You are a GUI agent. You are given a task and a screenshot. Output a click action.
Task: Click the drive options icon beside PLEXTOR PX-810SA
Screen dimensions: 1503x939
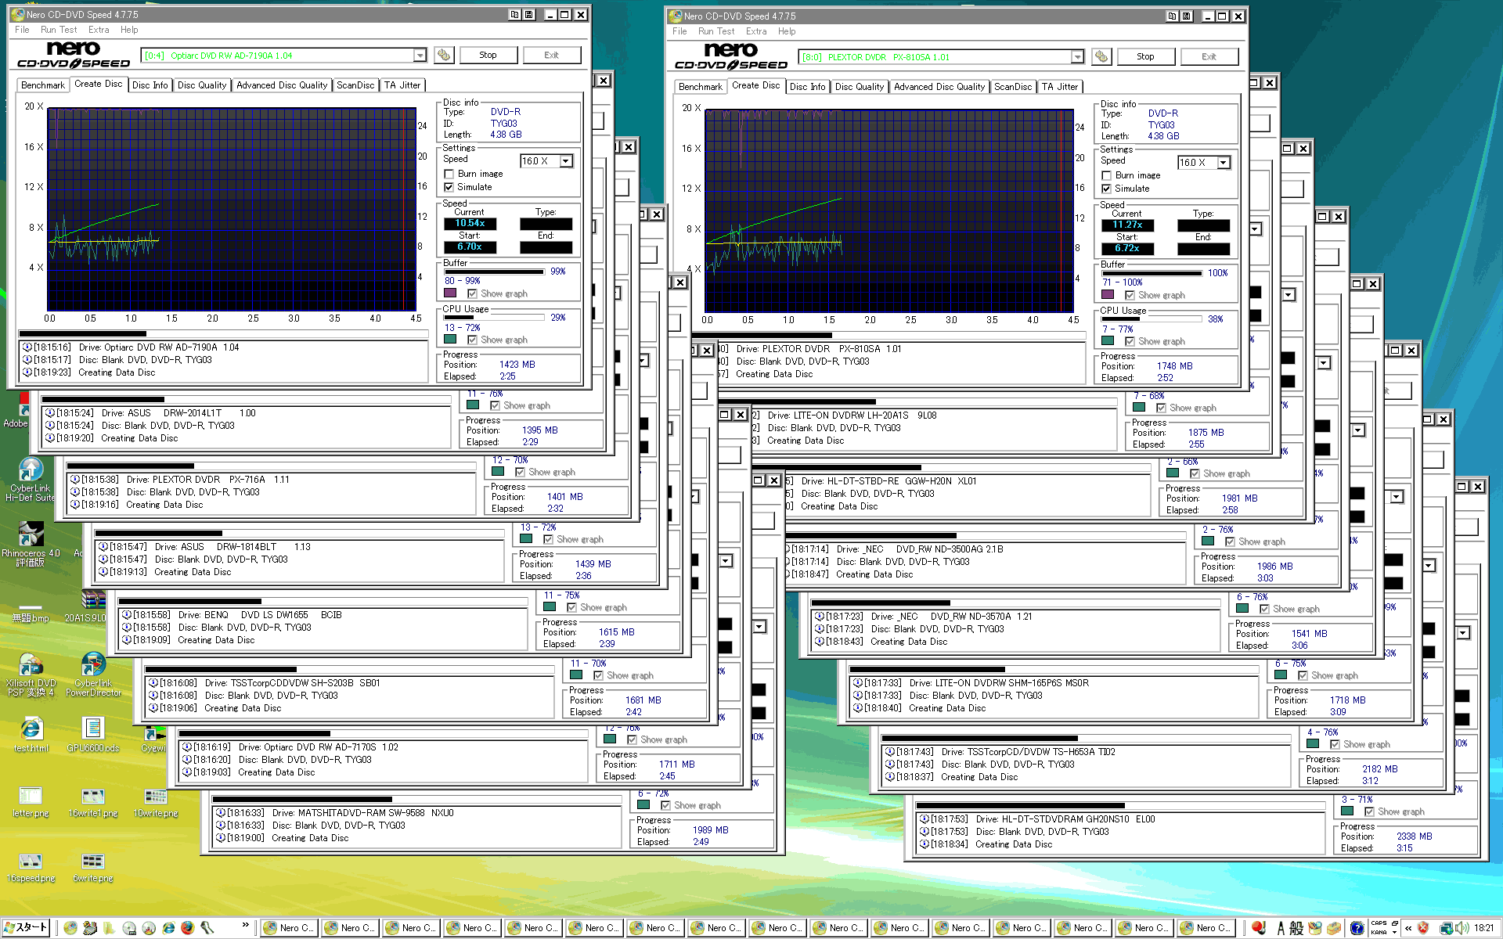tap(1101, 56)
